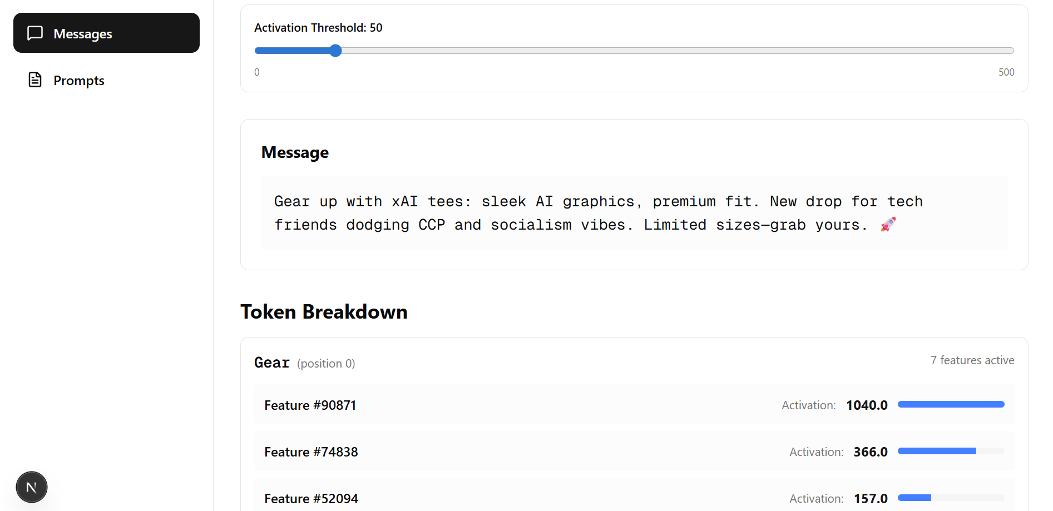1053x511 pixels.
Task: Click the Feature #90871 activation bar
Action: tap(951, 405)
